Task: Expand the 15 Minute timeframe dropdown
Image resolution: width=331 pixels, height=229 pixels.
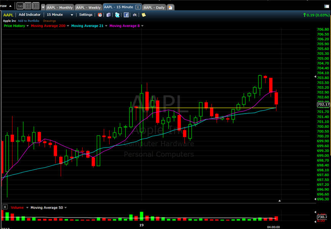Action: (72, 15)
